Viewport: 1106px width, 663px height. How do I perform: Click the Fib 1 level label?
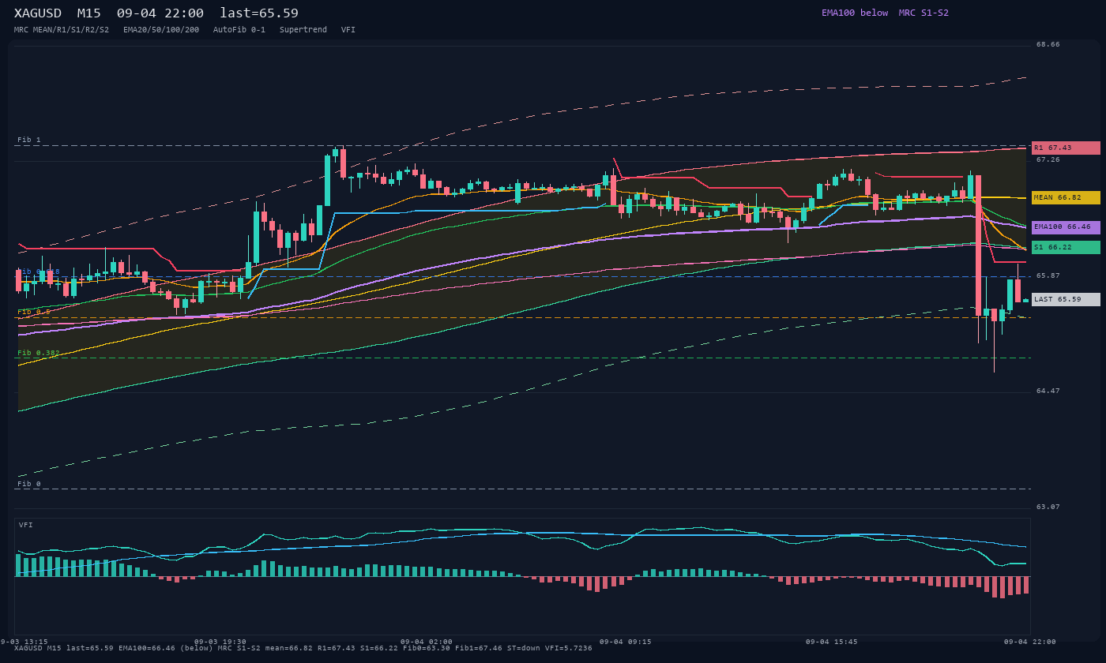29,140
